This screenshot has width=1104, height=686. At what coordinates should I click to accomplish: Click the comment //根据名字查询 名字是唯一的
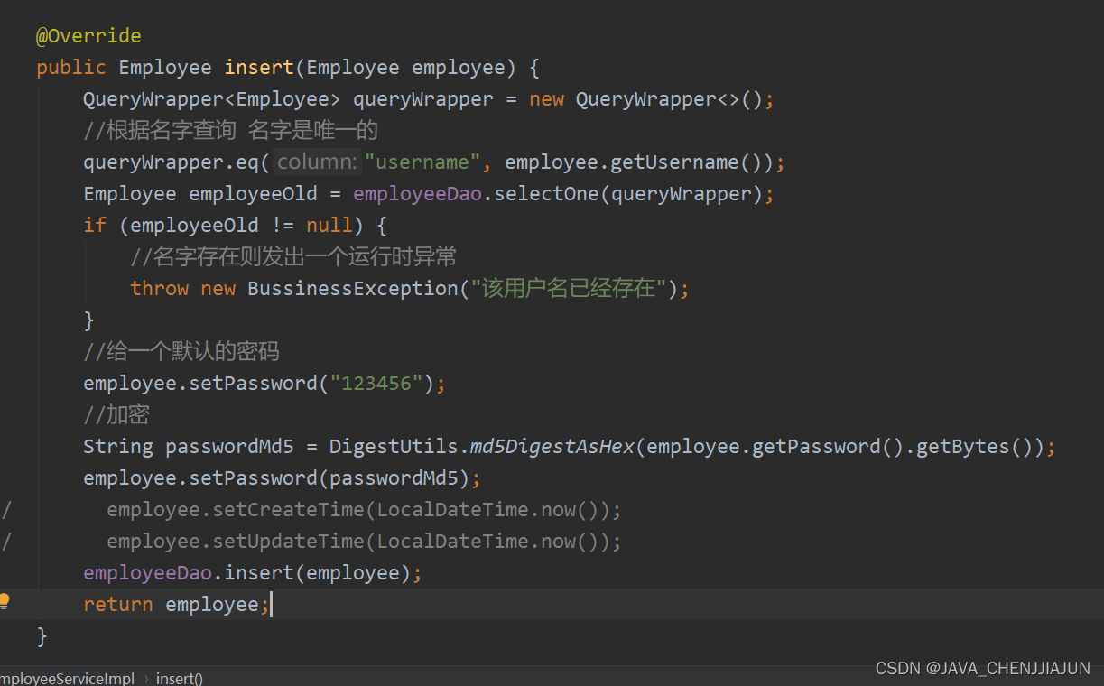click(231, 131)
